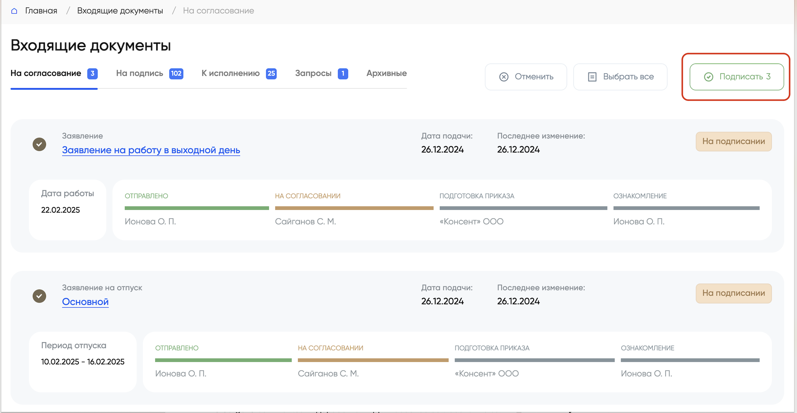
Task: Go to the Запросы tab
Action: (313, 73)
